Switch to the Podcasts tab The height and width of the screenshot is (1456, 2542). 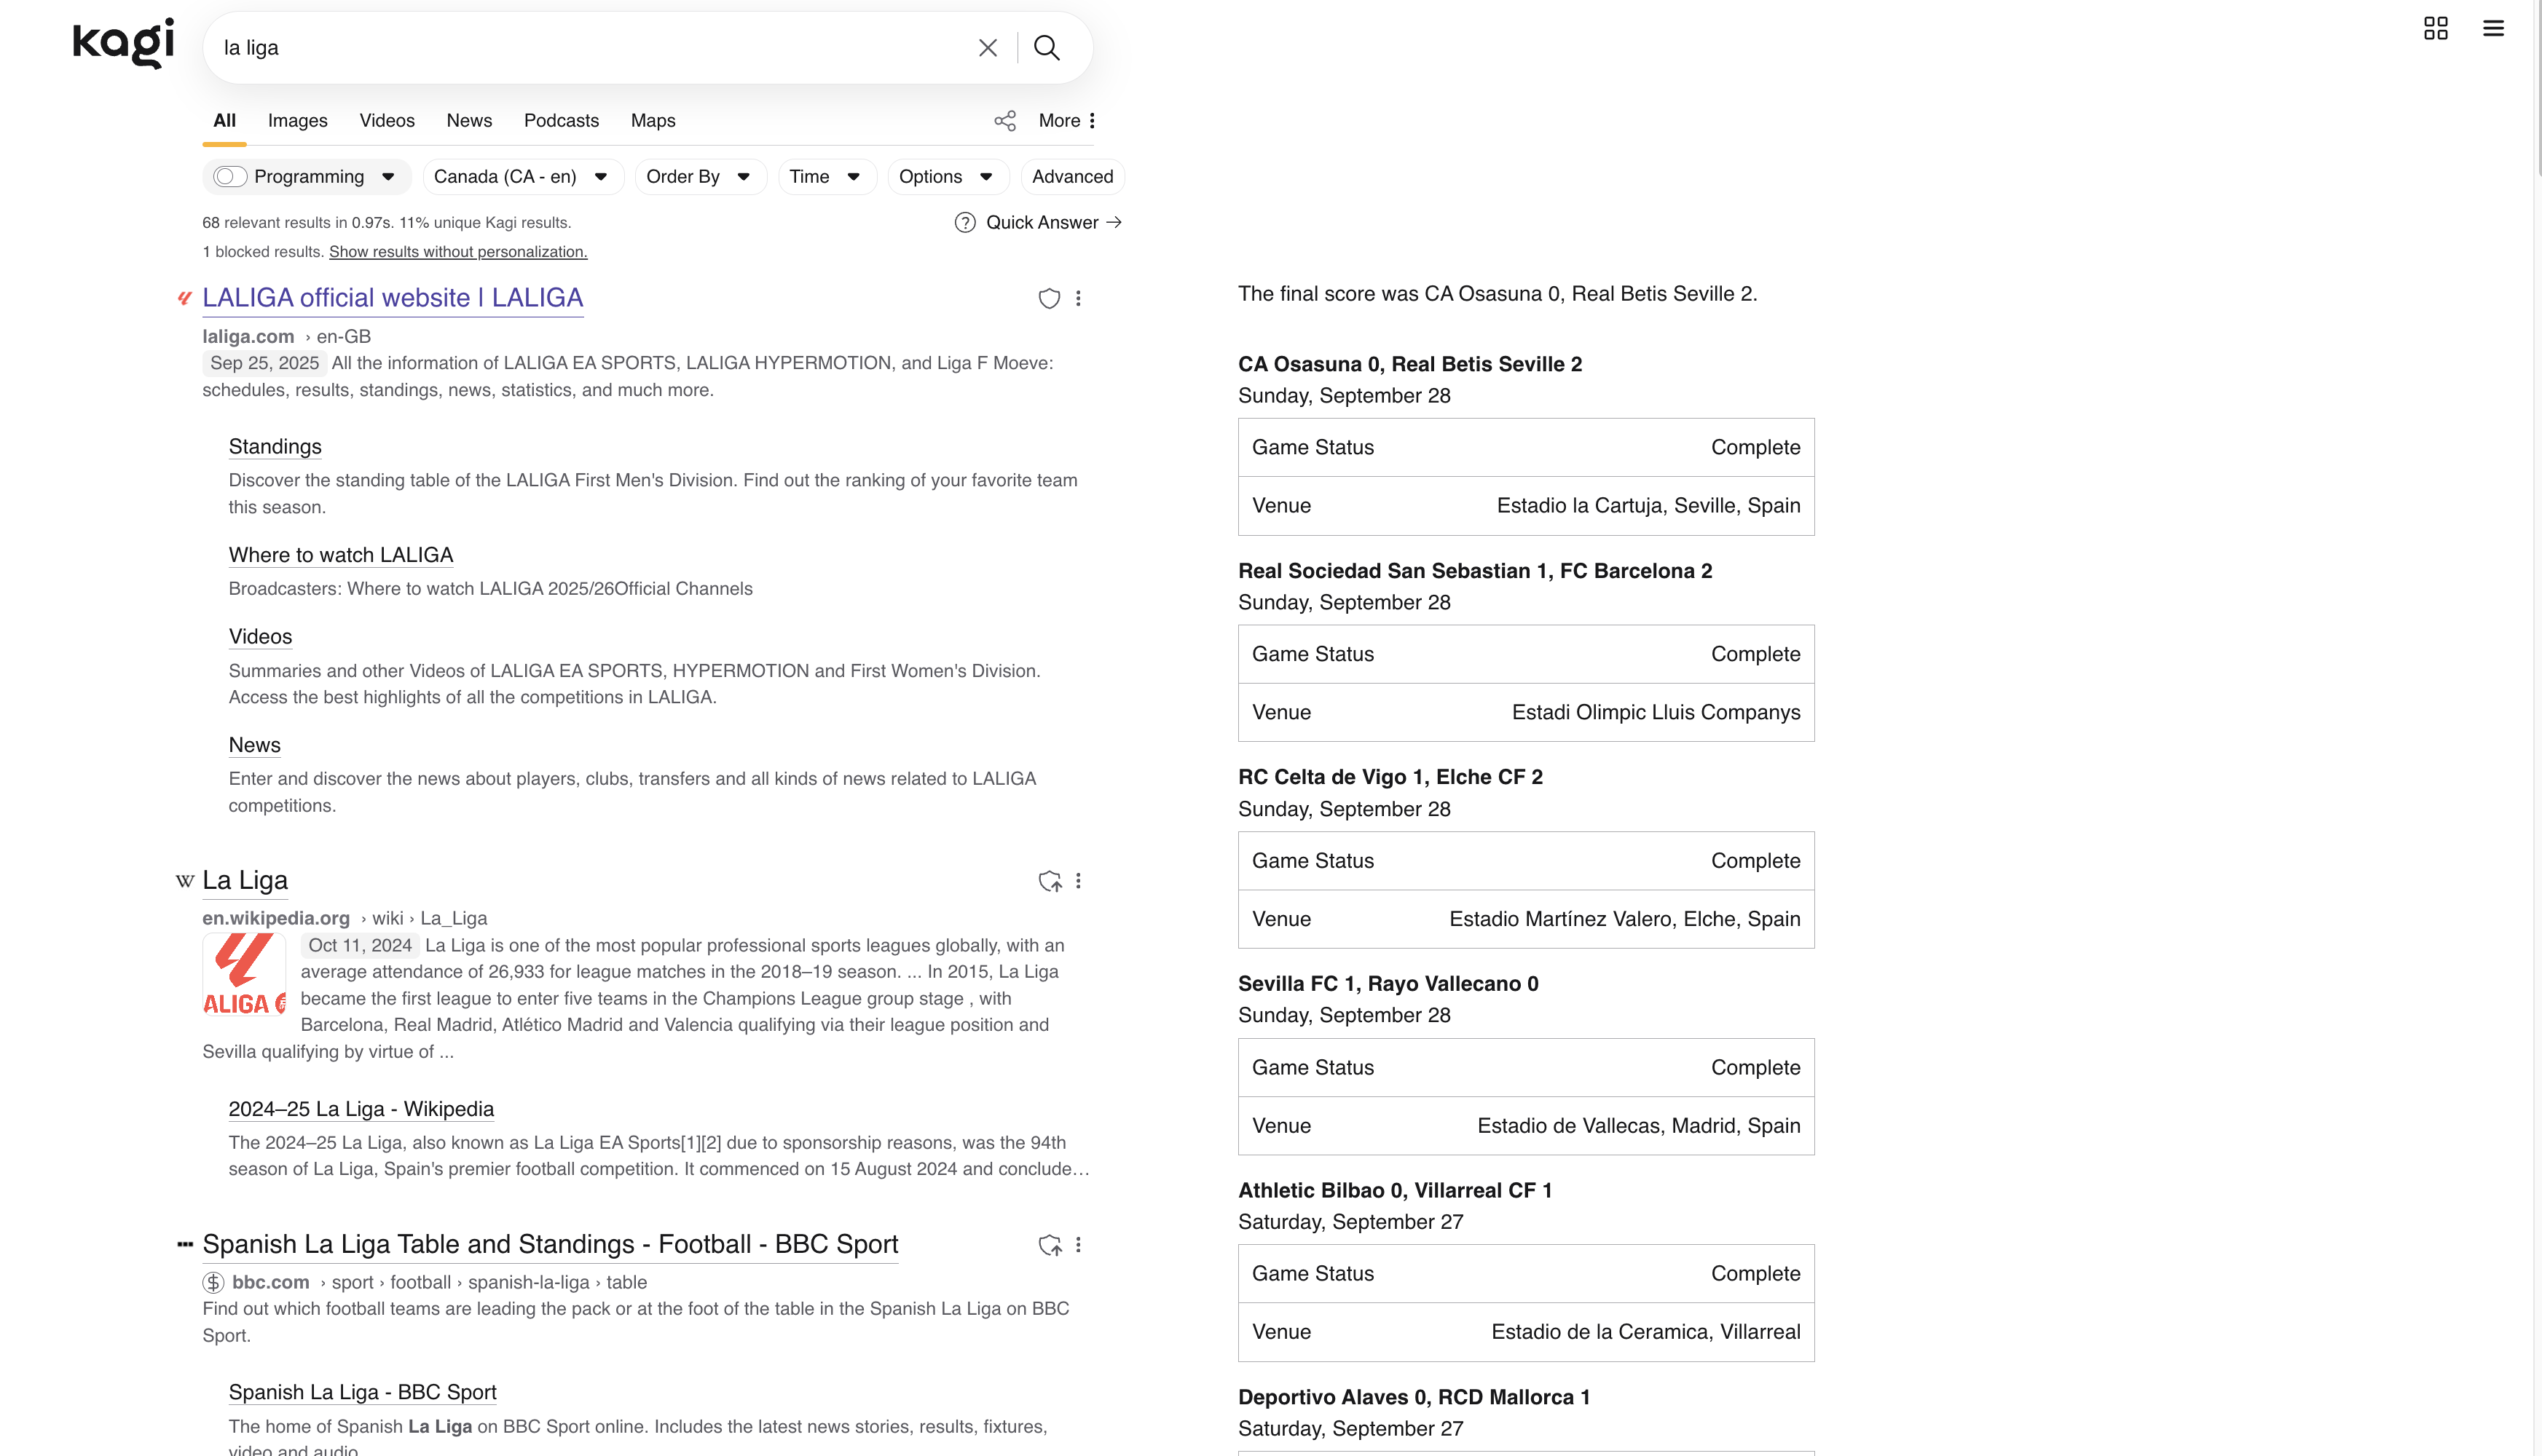pyautogui.click(x=562, y=121)
